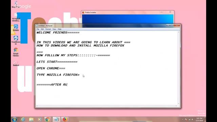Screen dimensions: 217x122
Task: Click the Notepad icon in its title bar
Action: (x=37, y=26)
